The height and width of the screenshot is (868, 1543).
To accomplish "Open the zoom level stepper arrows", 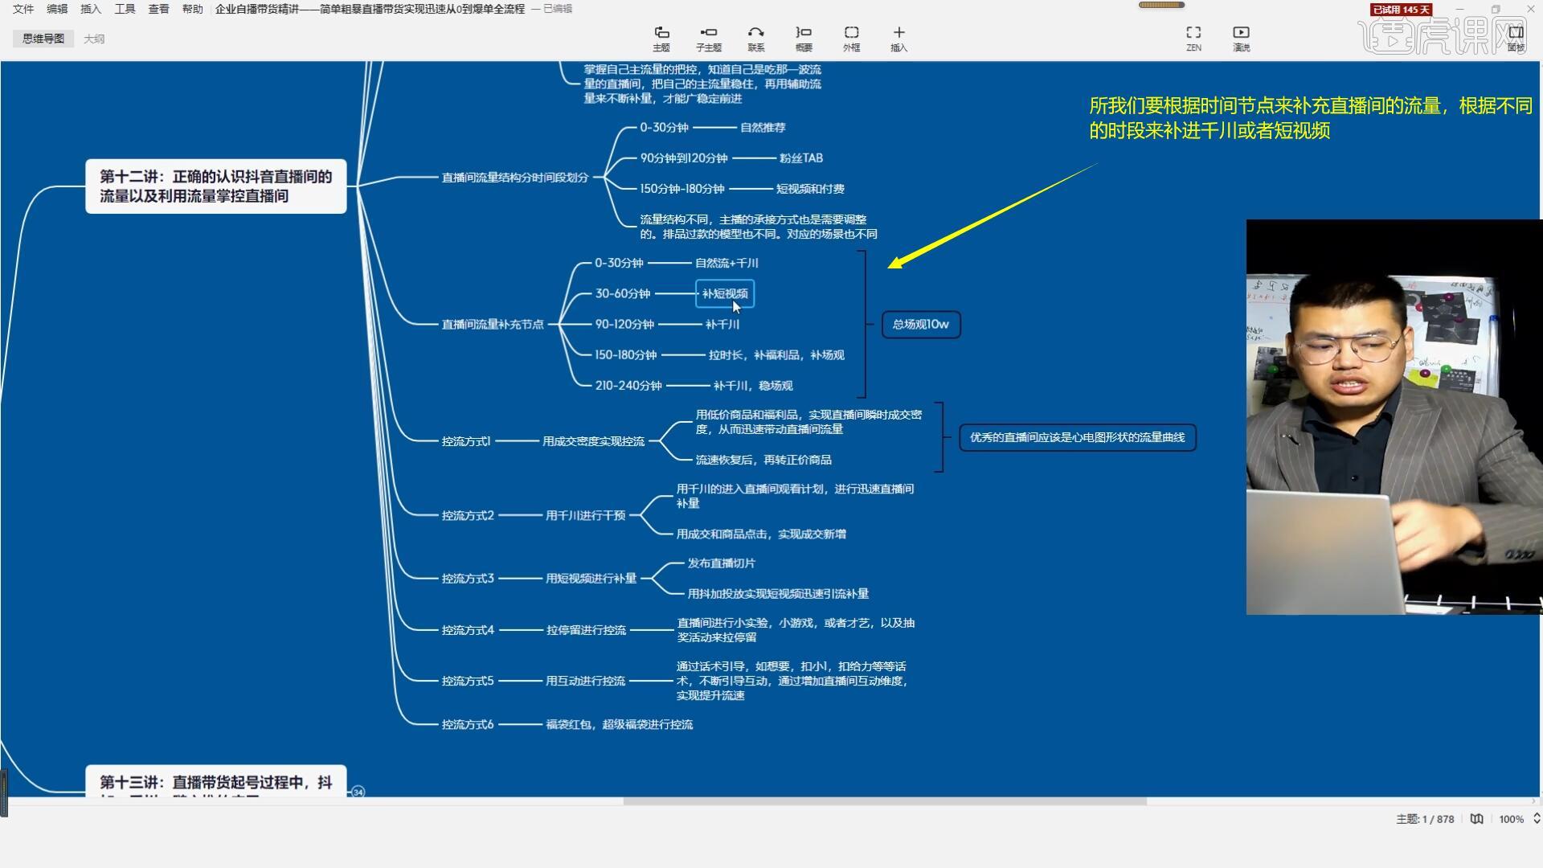I will coord(1537,819).
